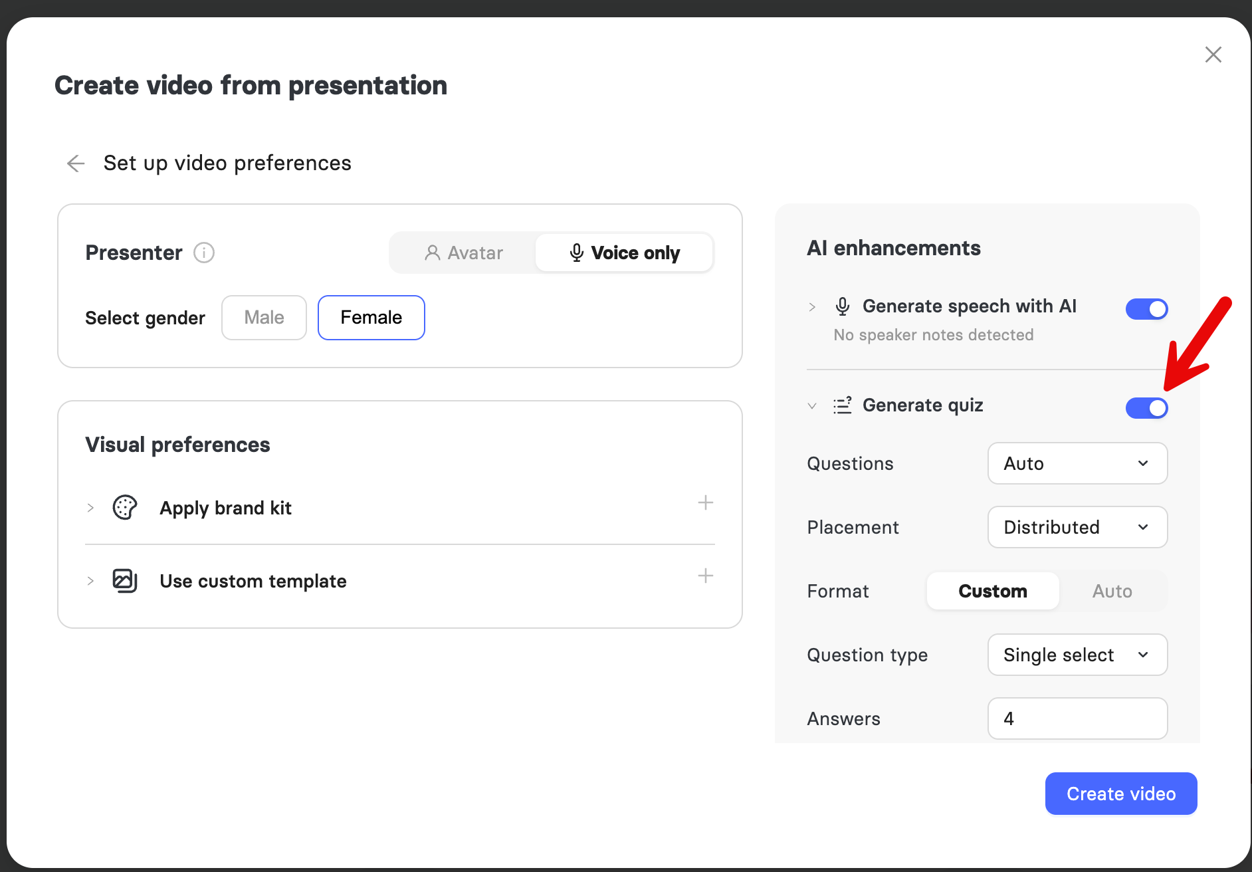Screen dimensions: 1252x872
Task: Turn off the Generate quiz toggle
Action: click(x=1147, y=408)
